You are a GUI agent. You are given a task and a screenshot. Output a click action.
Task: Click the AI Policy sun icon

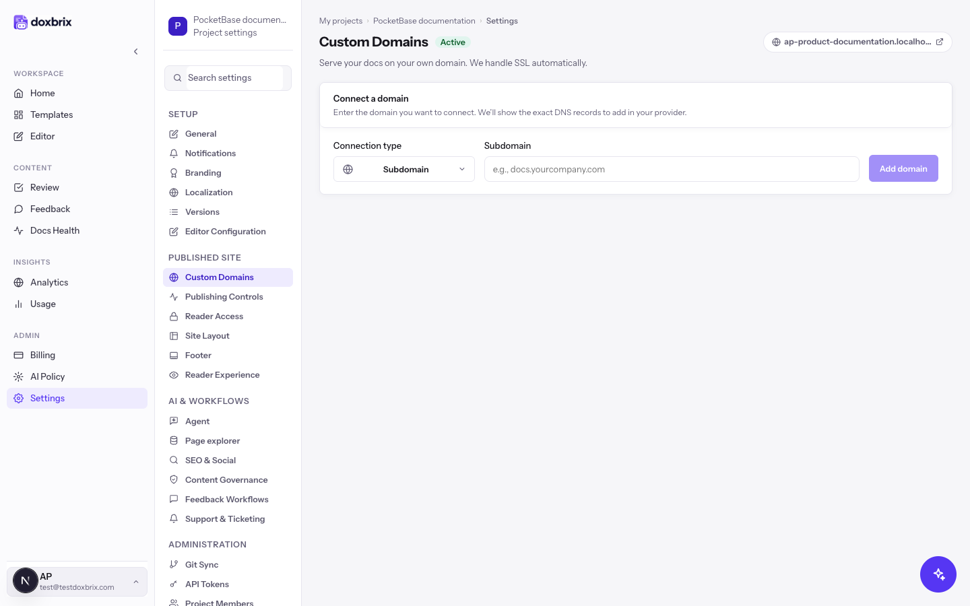click(x=19, y=376)
